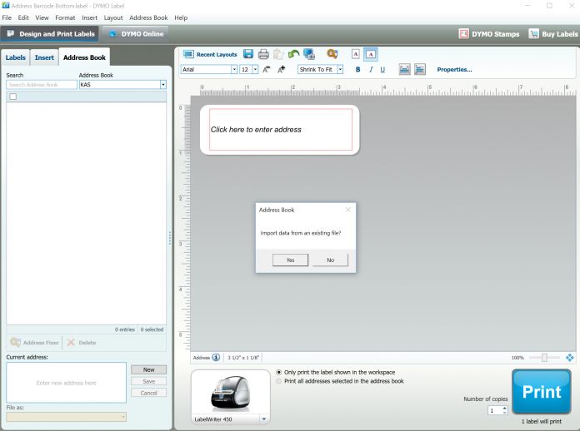The height and width of the screenshot is (431, 580).
Task: Click the zoom slider at 100%
Action: coord(544,357)
